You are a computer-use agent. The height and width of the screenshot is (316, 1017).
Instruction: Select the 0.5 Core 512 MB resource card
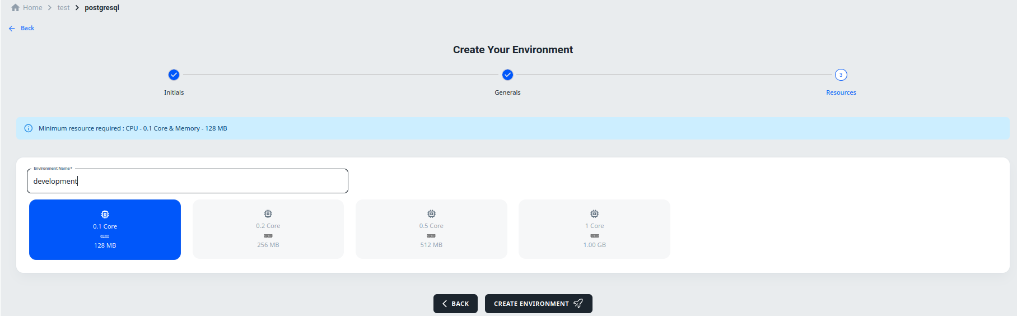[x=431, y=229]
